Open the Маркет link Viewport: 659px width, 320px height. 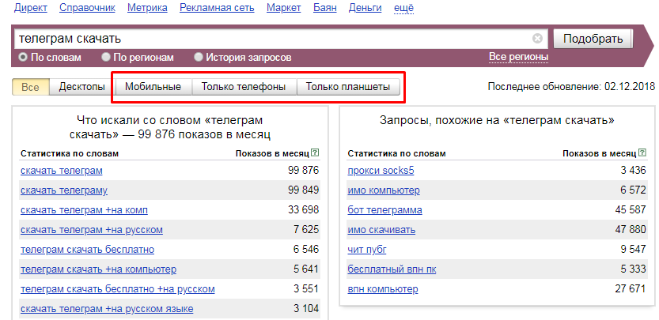(x=284, y=8)
